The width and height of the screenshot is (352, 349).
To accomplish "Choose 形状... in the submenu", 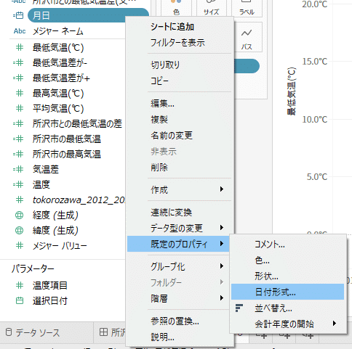I will (x=266, y=276).
